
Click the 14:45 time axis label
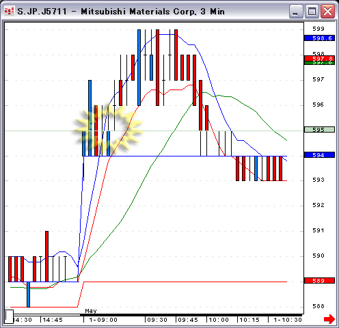[53, 320]
